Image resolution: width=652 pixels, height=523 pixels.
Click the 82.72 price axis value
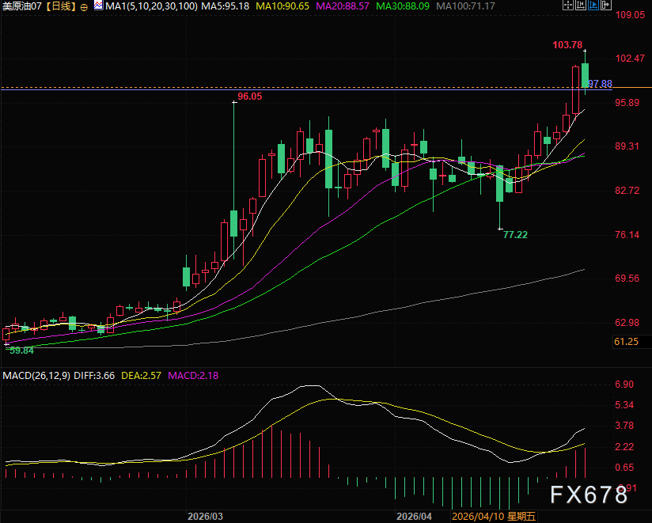pyautogui.click(x=627, y=191)
